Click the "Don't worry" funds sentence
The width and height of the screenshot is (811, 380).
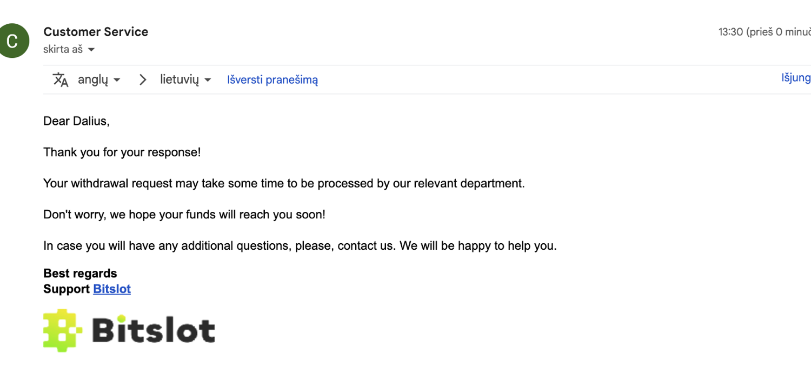click(184, 215)
